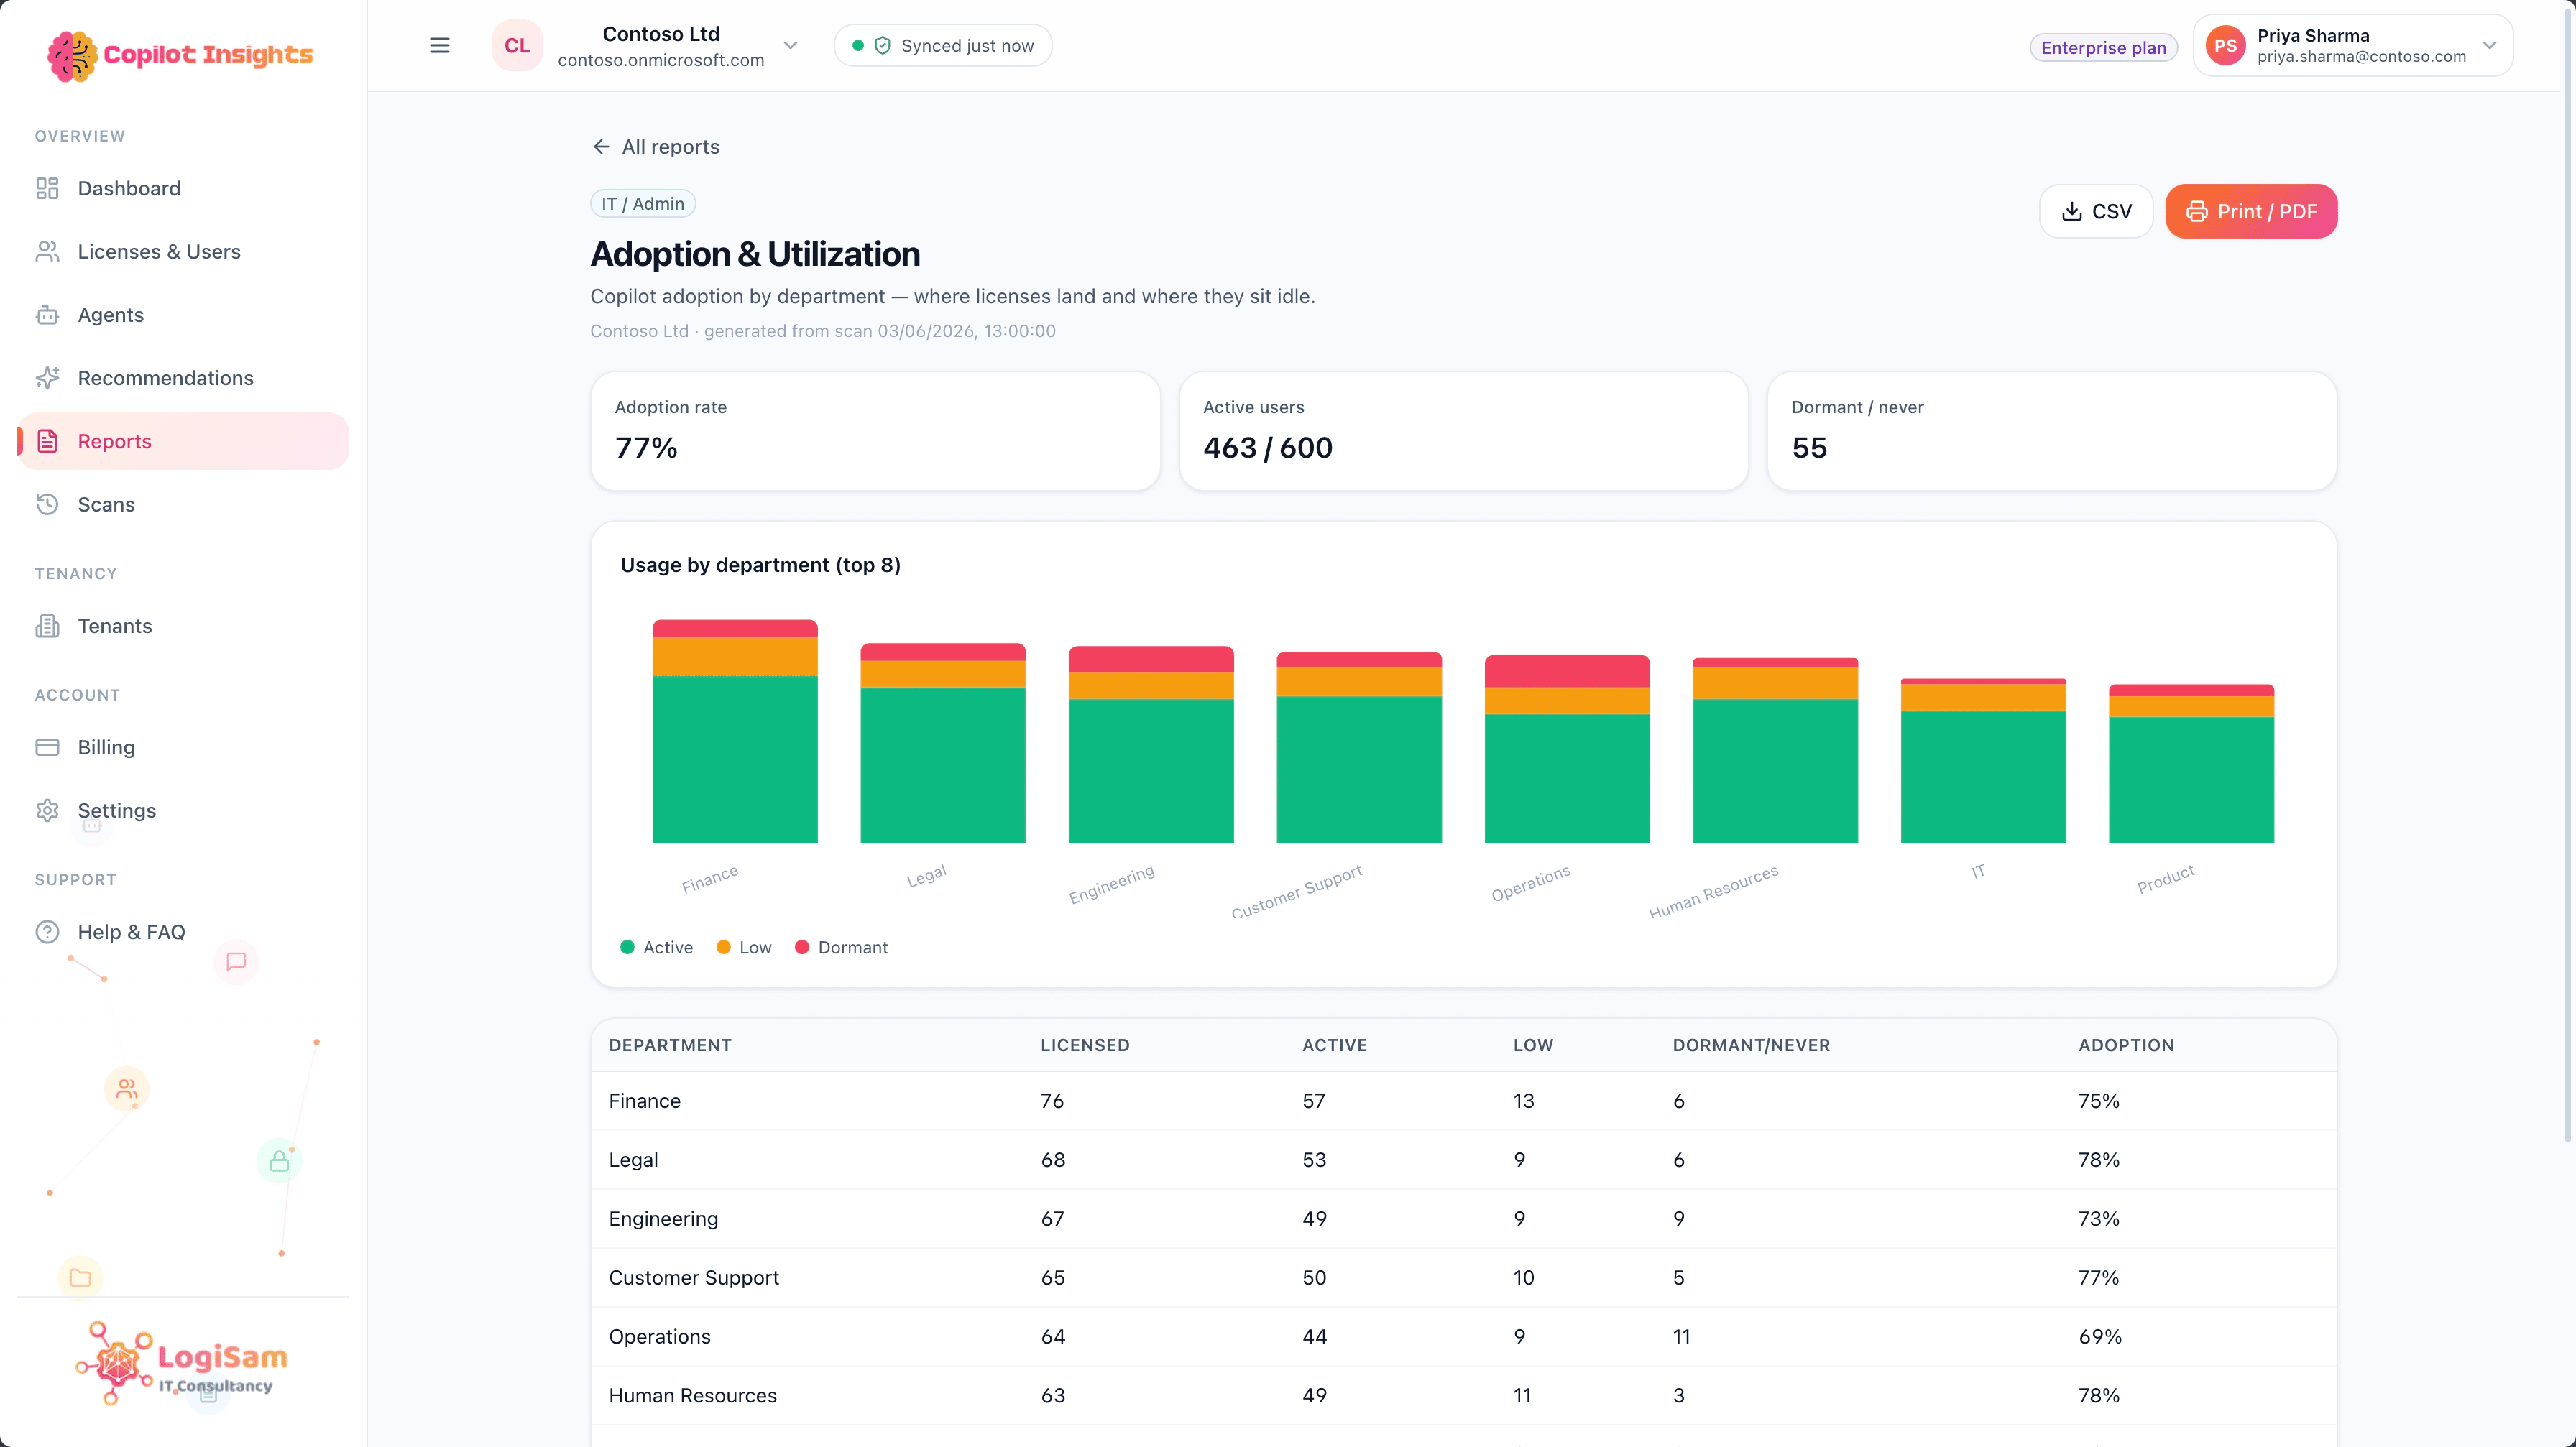Viewport: 2576px width, 1447px height.
Task: Click the Engineering department name in table
Action: click(663, 1218)
